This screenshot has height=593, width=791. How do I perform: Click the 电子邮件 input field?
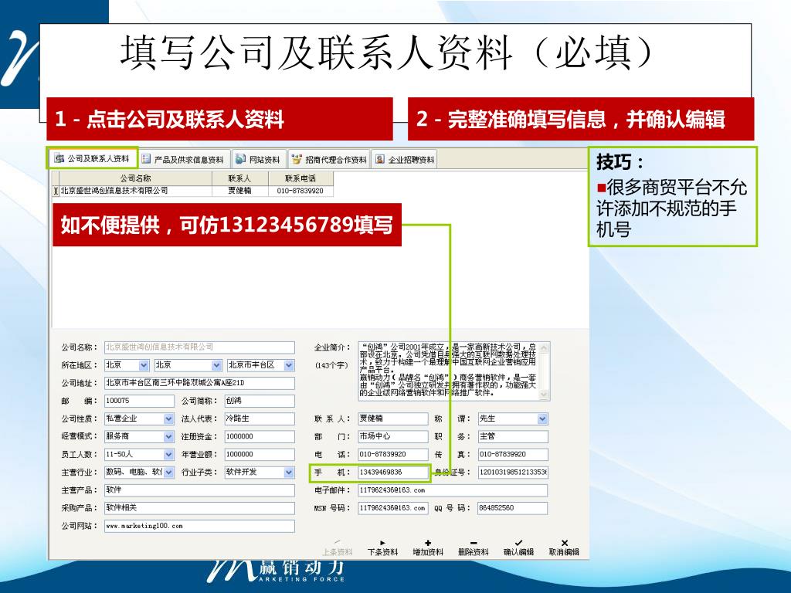(x=453, y=490)
